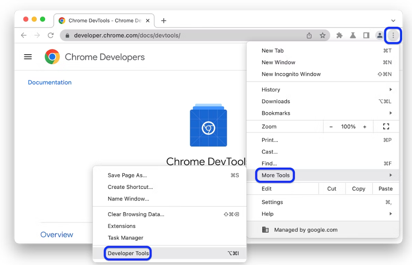
Task: Click the 100% zoom level value
Action: click(x=348, y=127)
